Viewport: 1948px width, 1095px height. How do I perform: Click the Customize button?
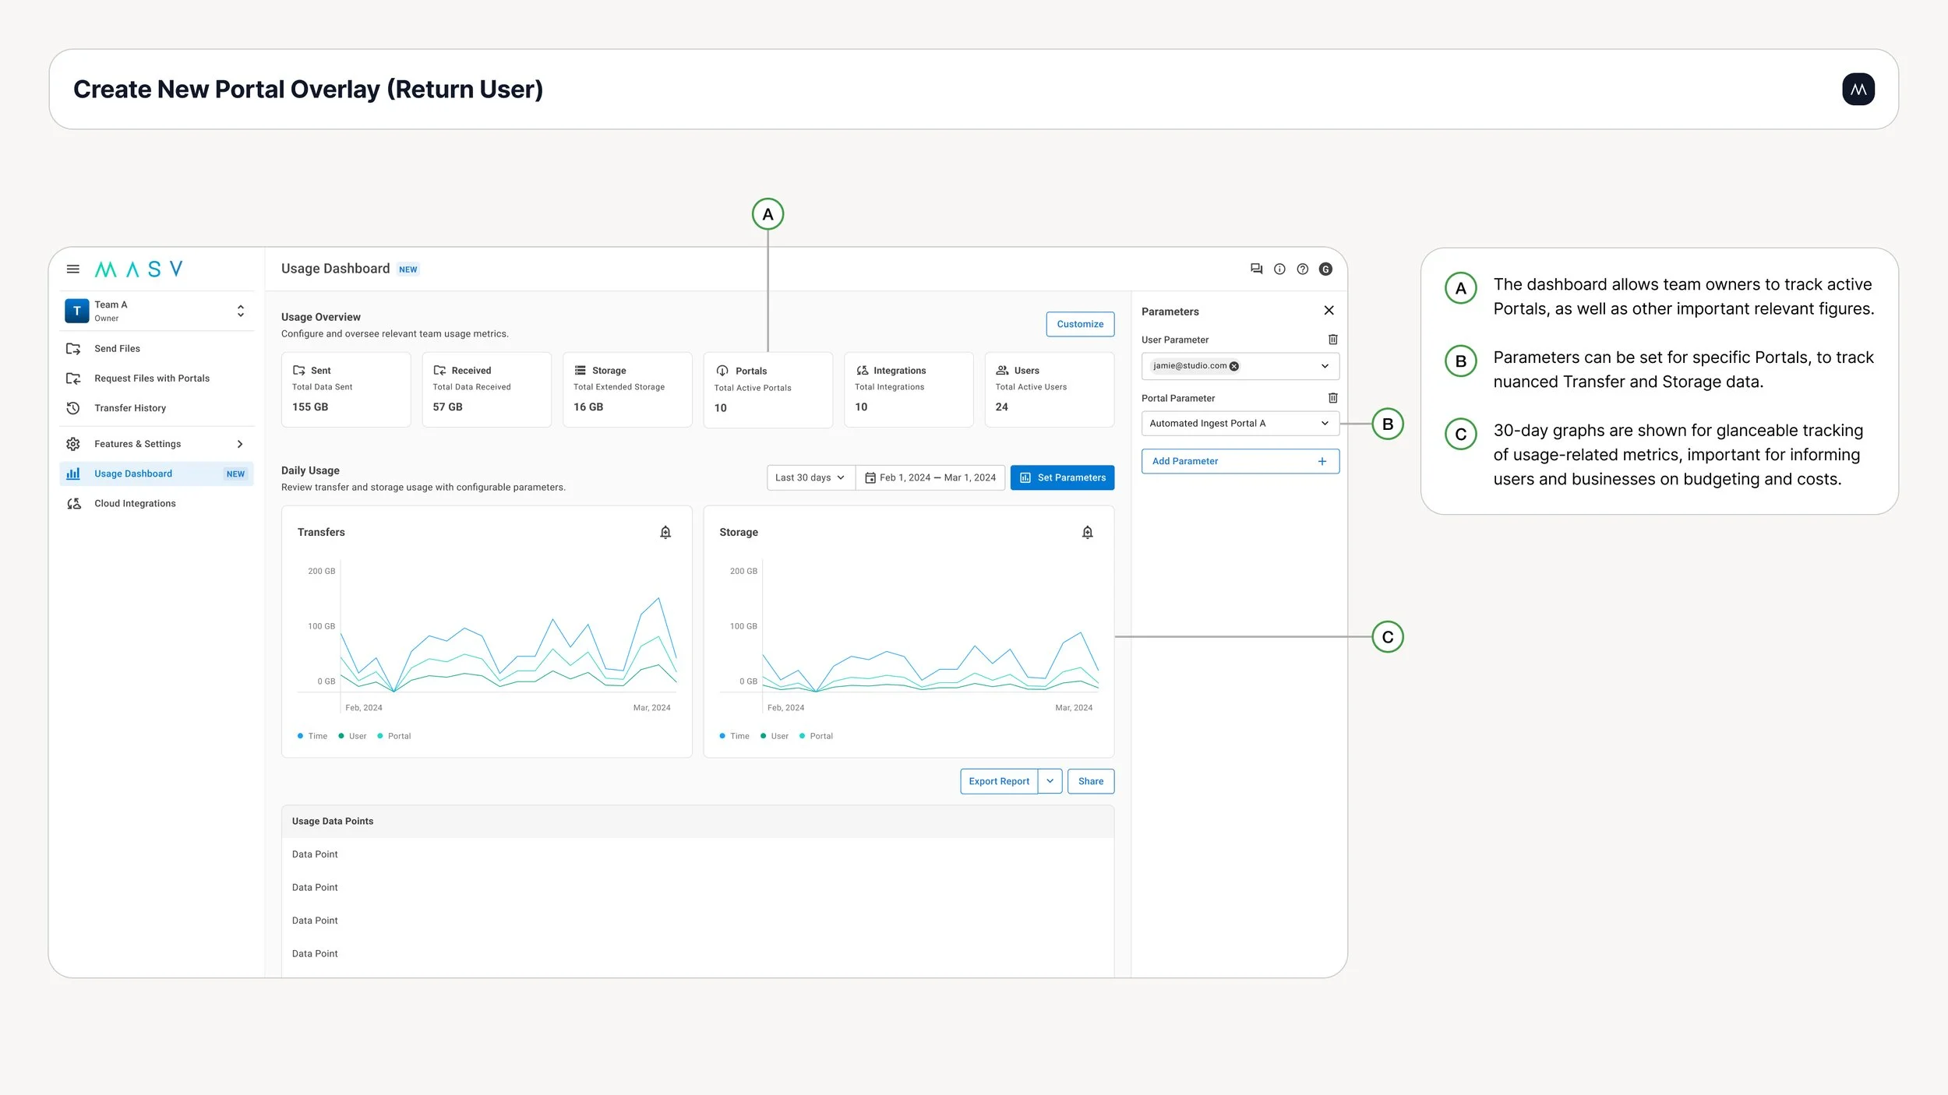pos(1080,324)
